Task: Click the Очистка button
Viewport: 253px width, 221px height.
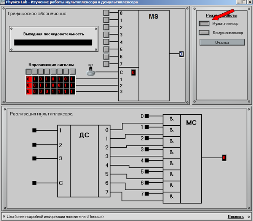Action: click(x=222, y=43)
